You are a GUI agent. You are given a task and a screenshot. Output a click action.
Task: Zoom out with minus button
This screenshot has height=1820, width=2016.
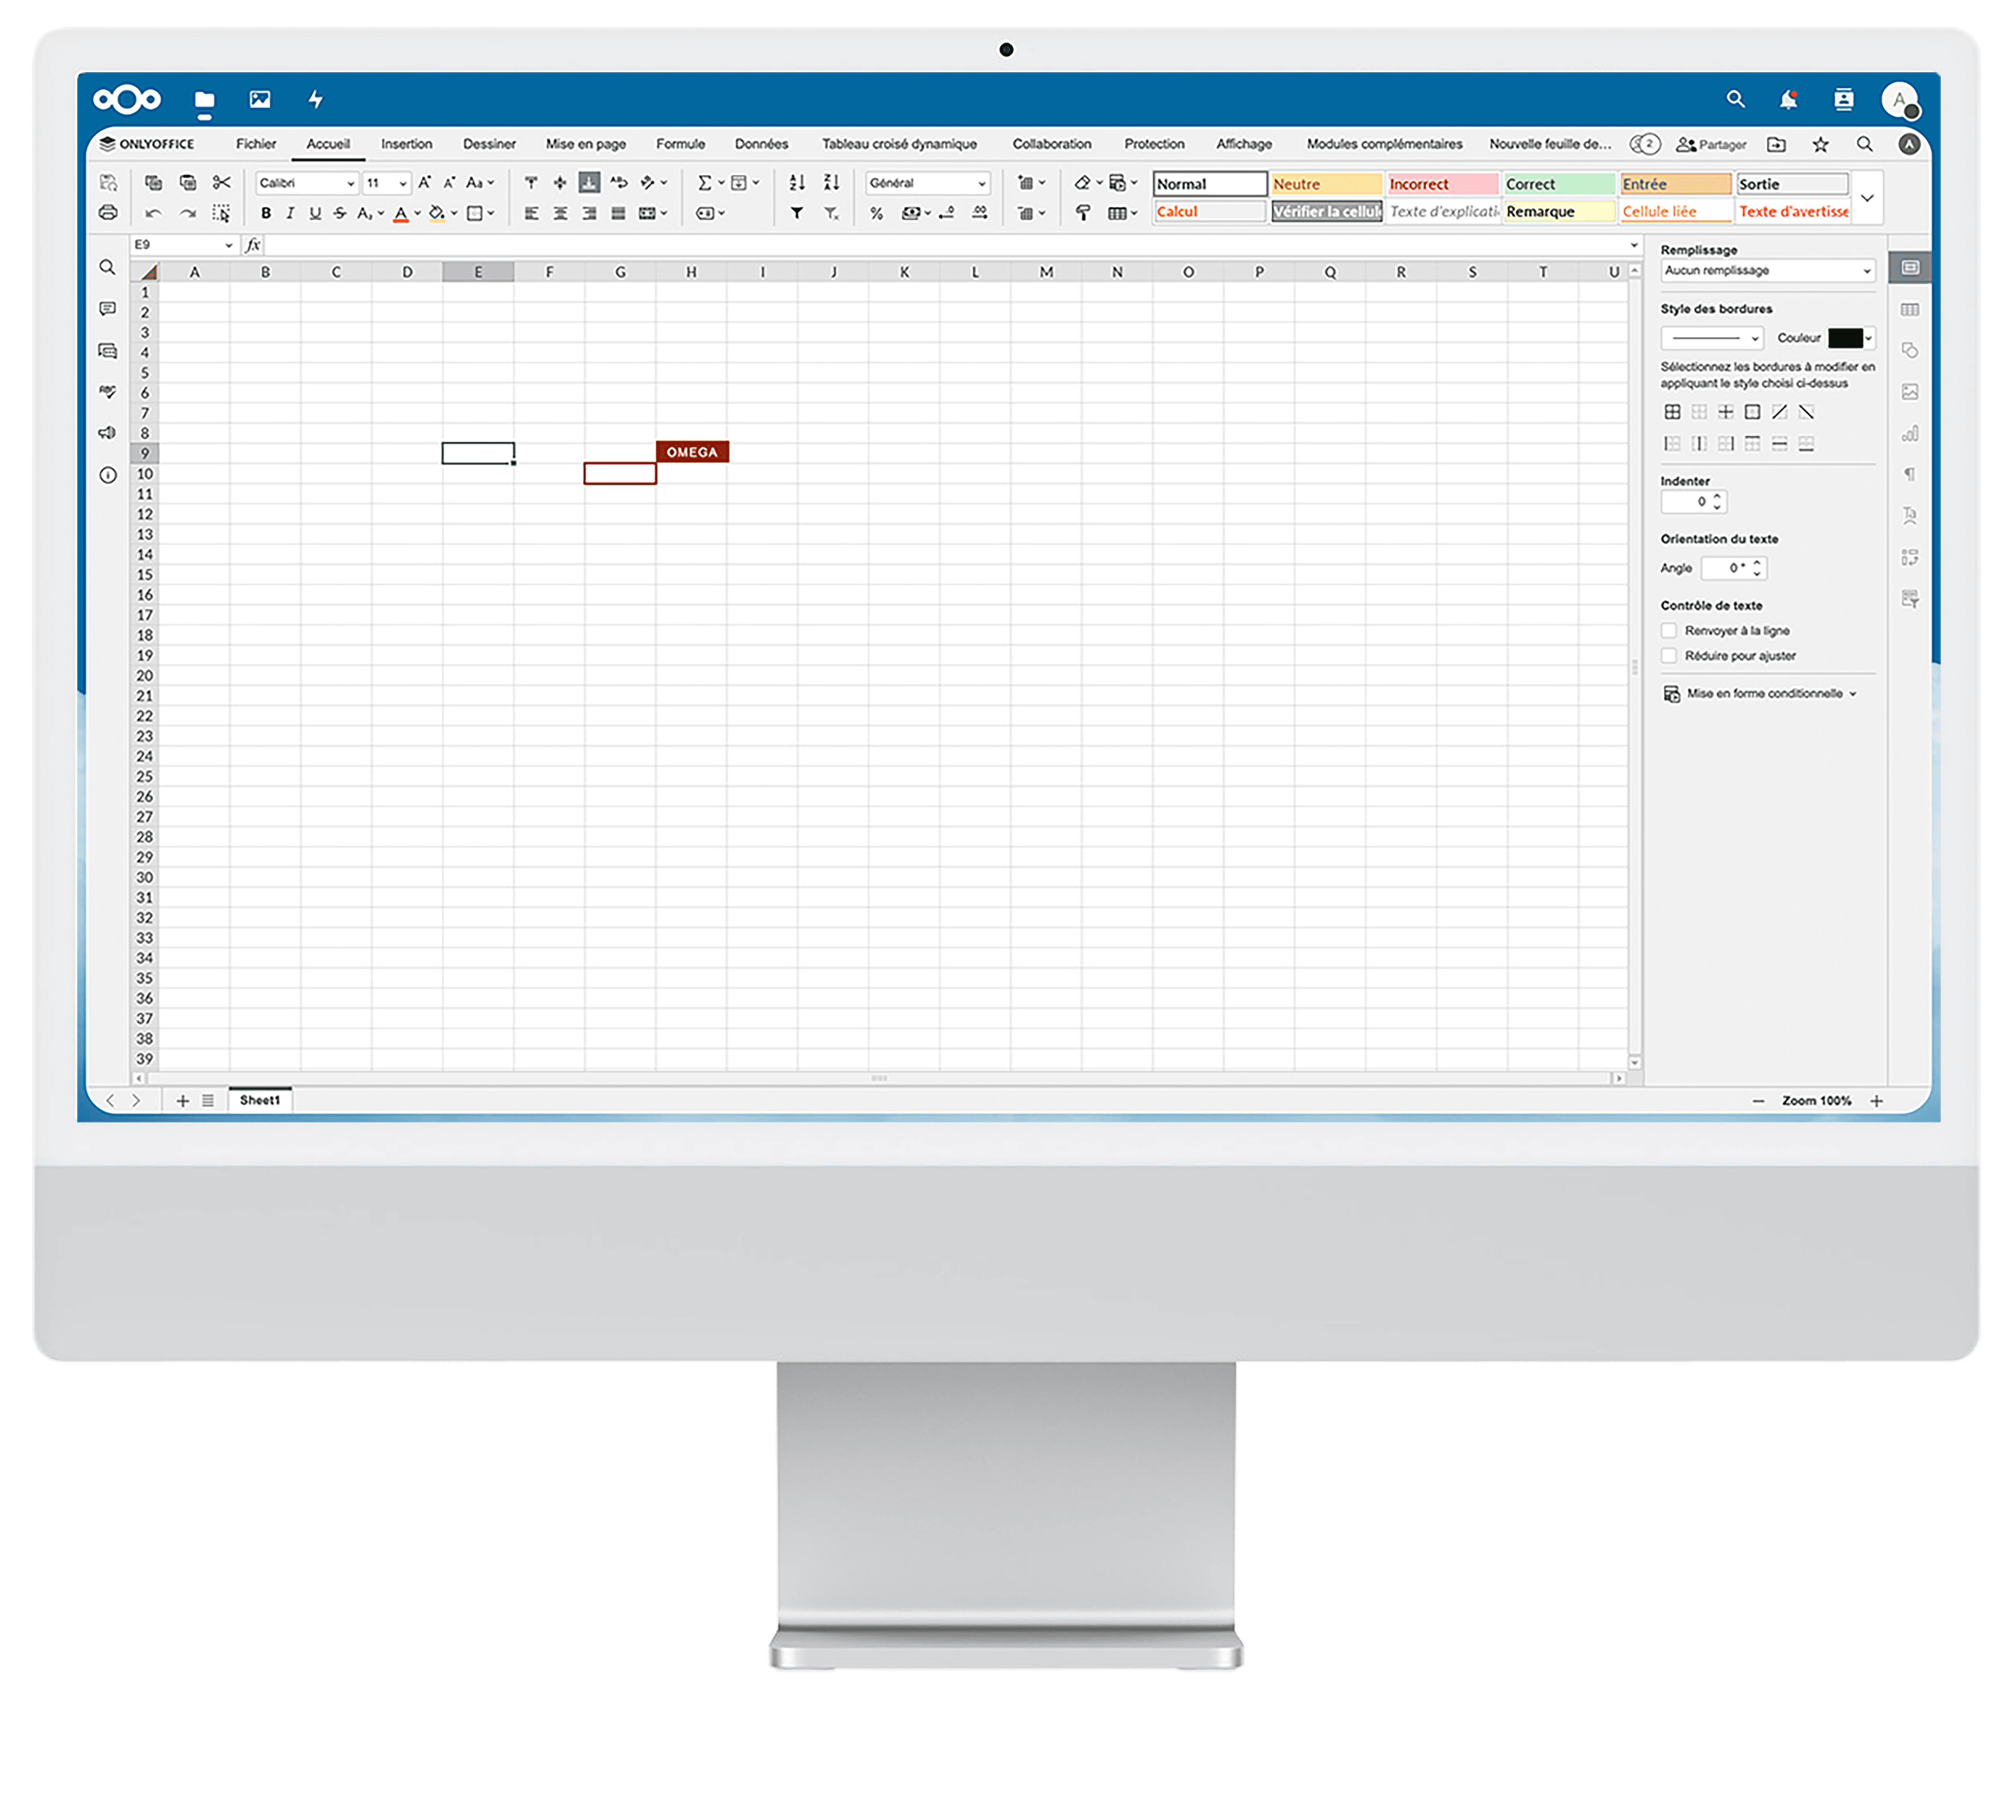[x=1758, y=1101]
